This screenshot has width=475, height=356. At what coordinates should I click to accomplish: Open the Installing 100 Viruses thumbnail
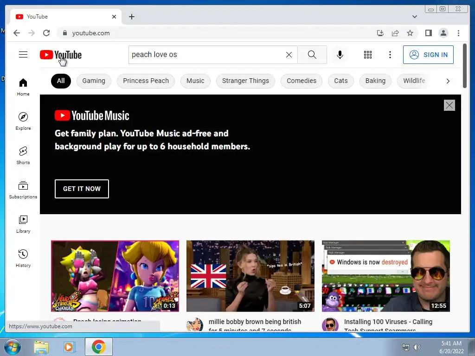pyautogui.click(x=385, y=276)
